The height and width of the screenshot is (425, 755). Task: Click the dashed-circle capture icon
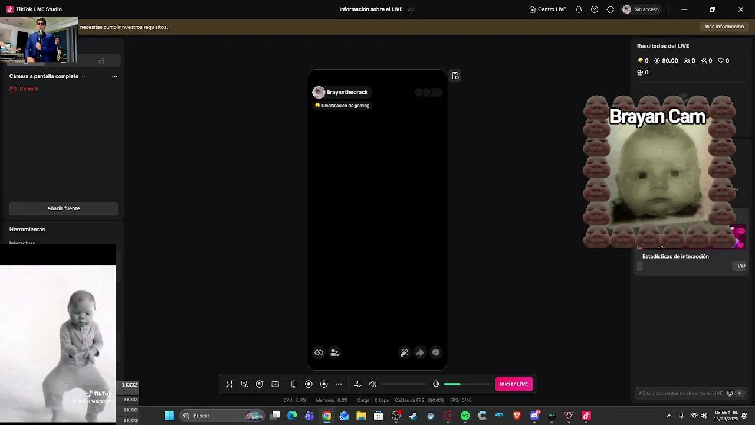pos(323,384)
